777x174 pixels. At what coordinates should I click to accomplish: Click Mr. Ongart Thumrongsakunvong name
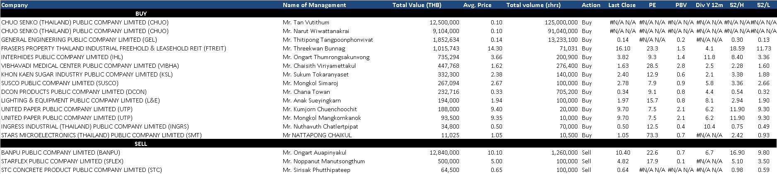click(x=326, y=57)
